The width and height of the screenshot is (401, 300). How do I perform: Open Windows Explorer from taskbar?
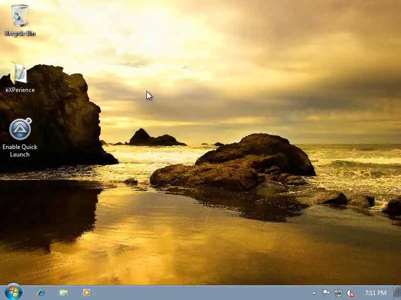[x=64, y=292]
